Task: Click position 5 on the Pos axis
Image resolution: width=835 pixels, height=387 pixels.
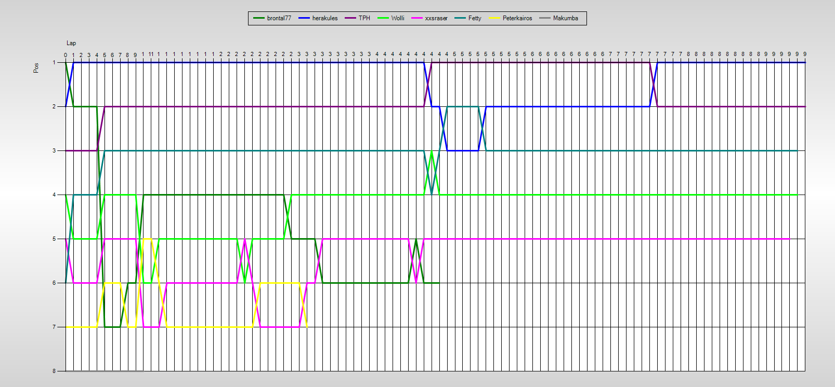Action: click(x=54, y=239)
